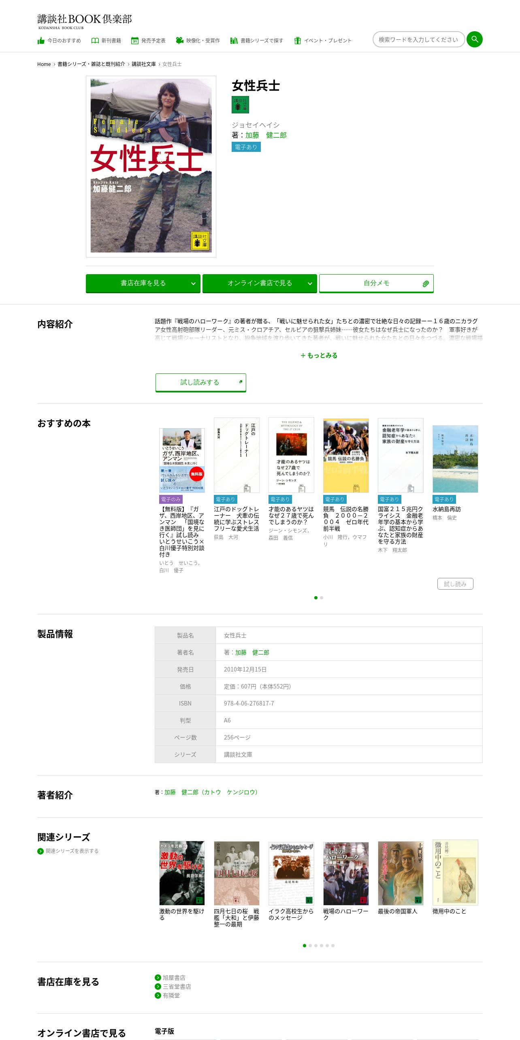Viewport: 520px width, 1040px height.
Task: Click the 書籍シリーズで探す bookshelf icon
Action: (234, 40)
